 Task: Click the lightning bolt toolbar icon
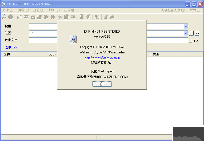click(88, 17)
